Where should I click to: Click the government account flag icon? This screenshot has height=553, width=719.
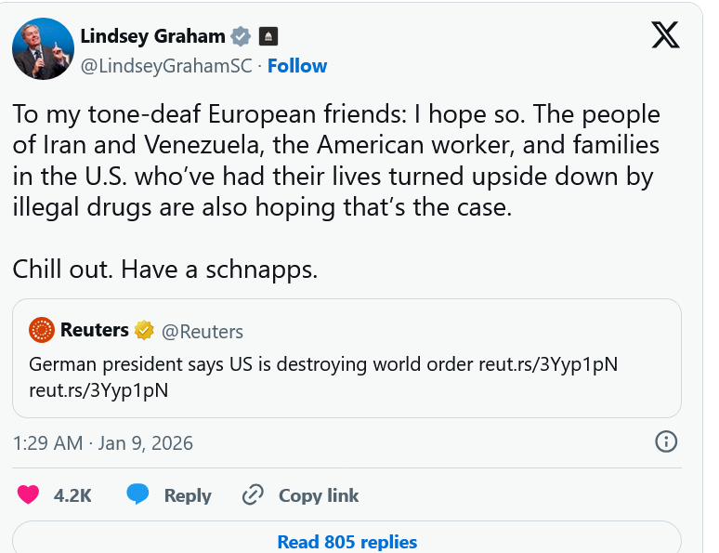pyautogui.click(x=268, y=36)
